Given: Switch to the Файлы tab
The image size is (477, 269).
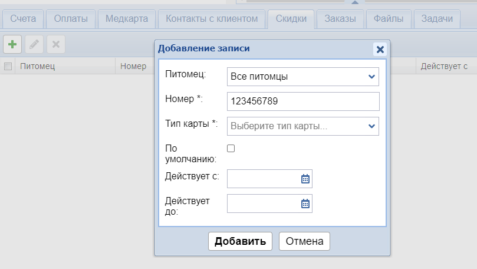Looking at the screenshot, I should point(389,19).
